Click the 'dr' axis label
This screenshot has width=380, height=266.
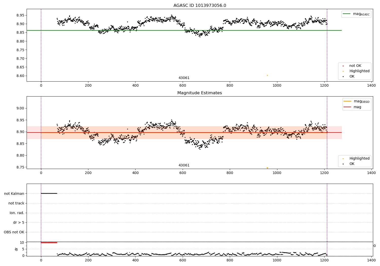click(x=16, y=249)
